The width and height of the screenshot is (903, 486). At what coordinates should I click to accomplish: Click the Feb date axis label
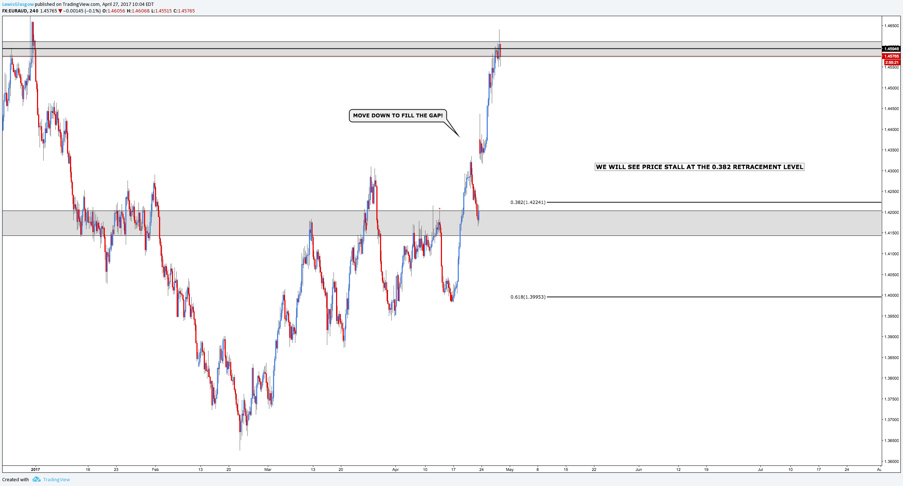[x=155, y=469]
